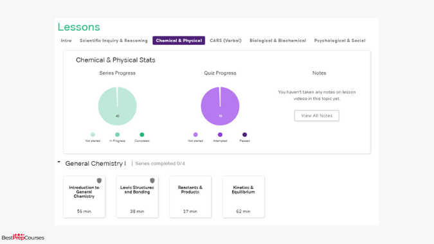The width and height of the screenshot is (434, 244).
Task: Open Lewis Structures and Bonding lesson card
Action: (x=138, y=196)
